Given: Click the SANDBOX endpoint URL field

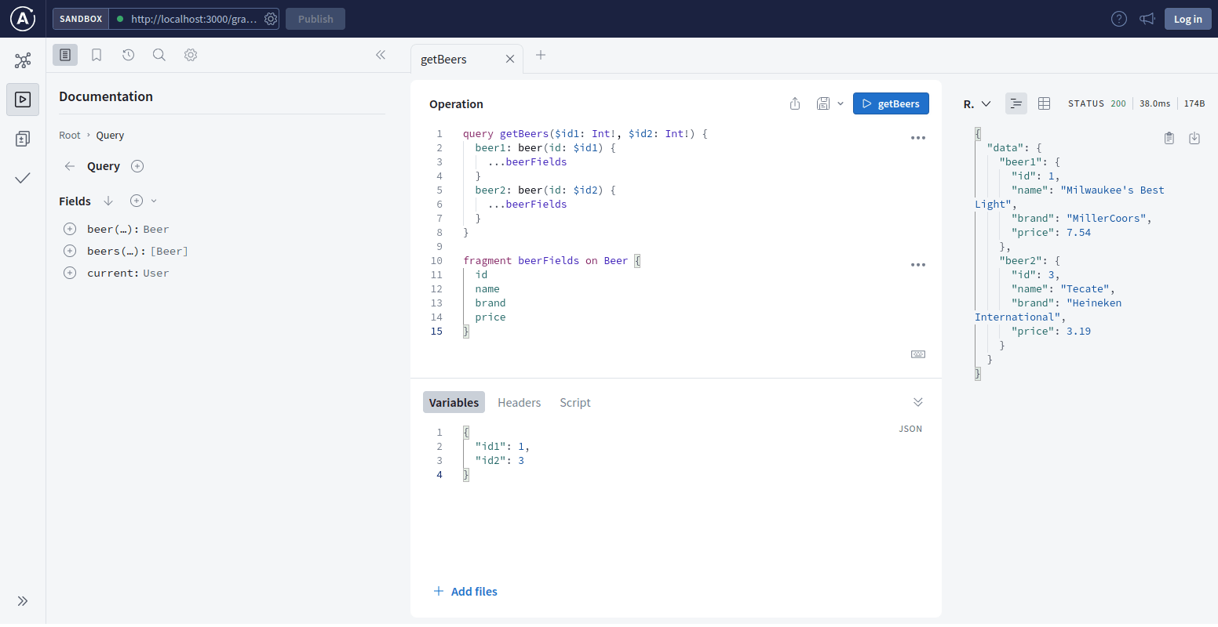Looking at the screenshot, I should tap(194, 19).
